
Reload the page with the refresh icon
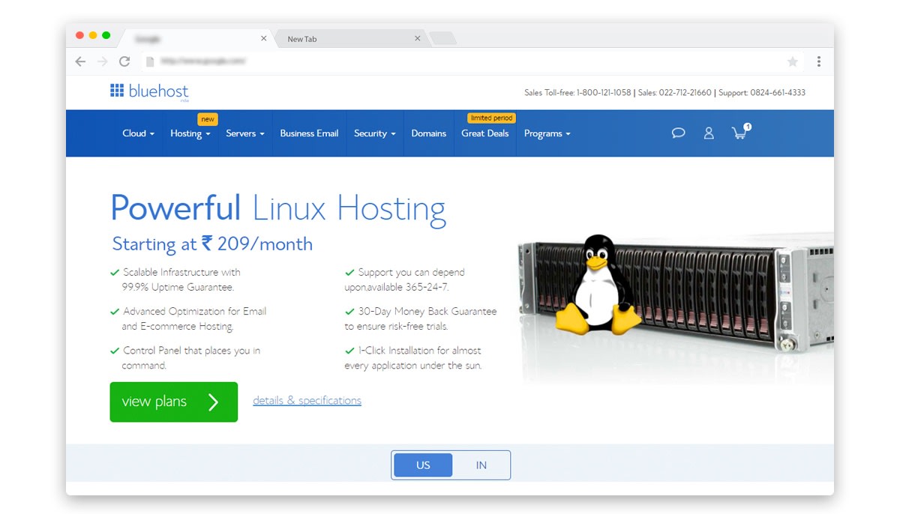(124, 61)
